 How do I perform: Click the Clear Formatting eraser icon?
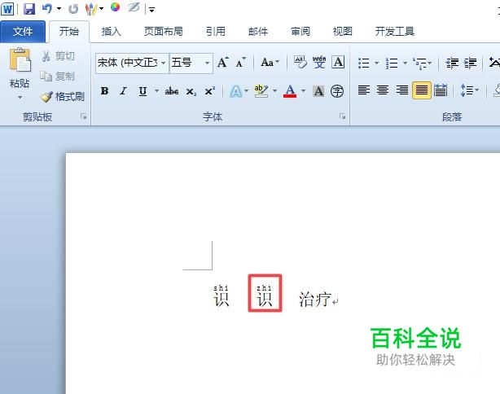click(x=300, y=63)
